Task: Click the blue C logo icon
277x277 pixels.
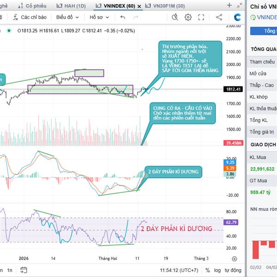Action: pos(237,17)
